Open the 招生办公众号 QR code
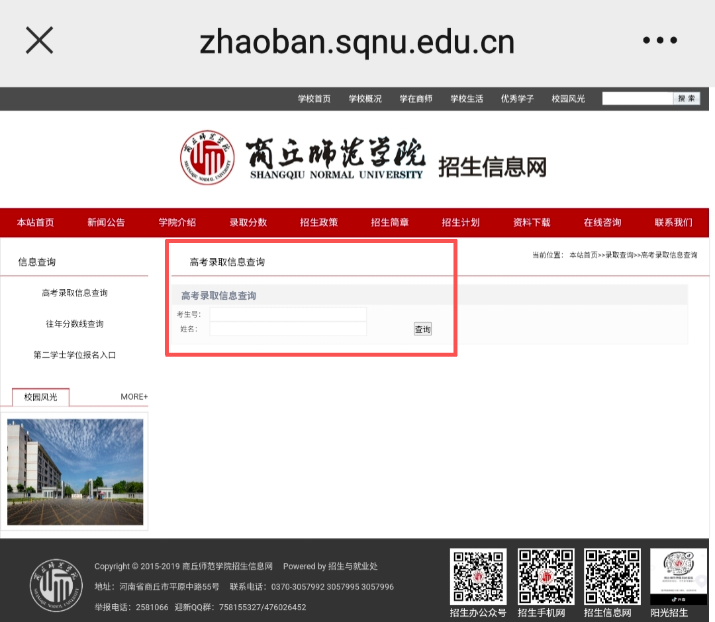Viewport: 715px width, 622px height. 478,576
